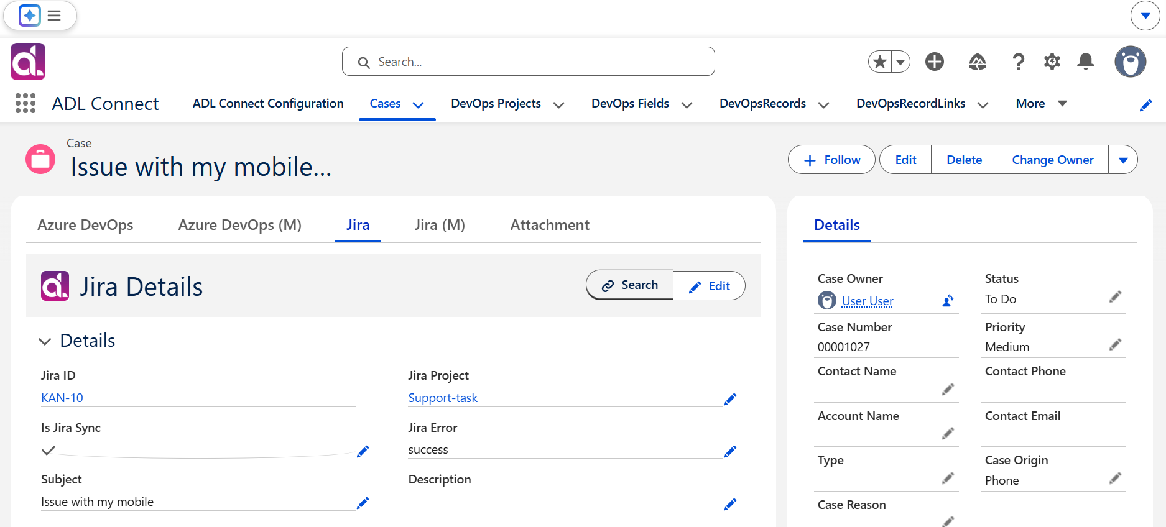Click the notifications bell icon
This screenshot has width=1166, height=527.
pos(1086,62)
